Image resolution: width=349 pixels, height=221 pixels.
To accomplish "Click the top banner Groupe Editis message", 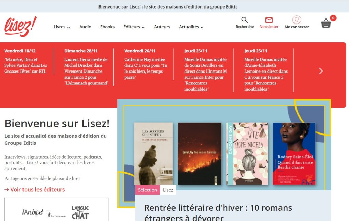I will click(168, 7).
